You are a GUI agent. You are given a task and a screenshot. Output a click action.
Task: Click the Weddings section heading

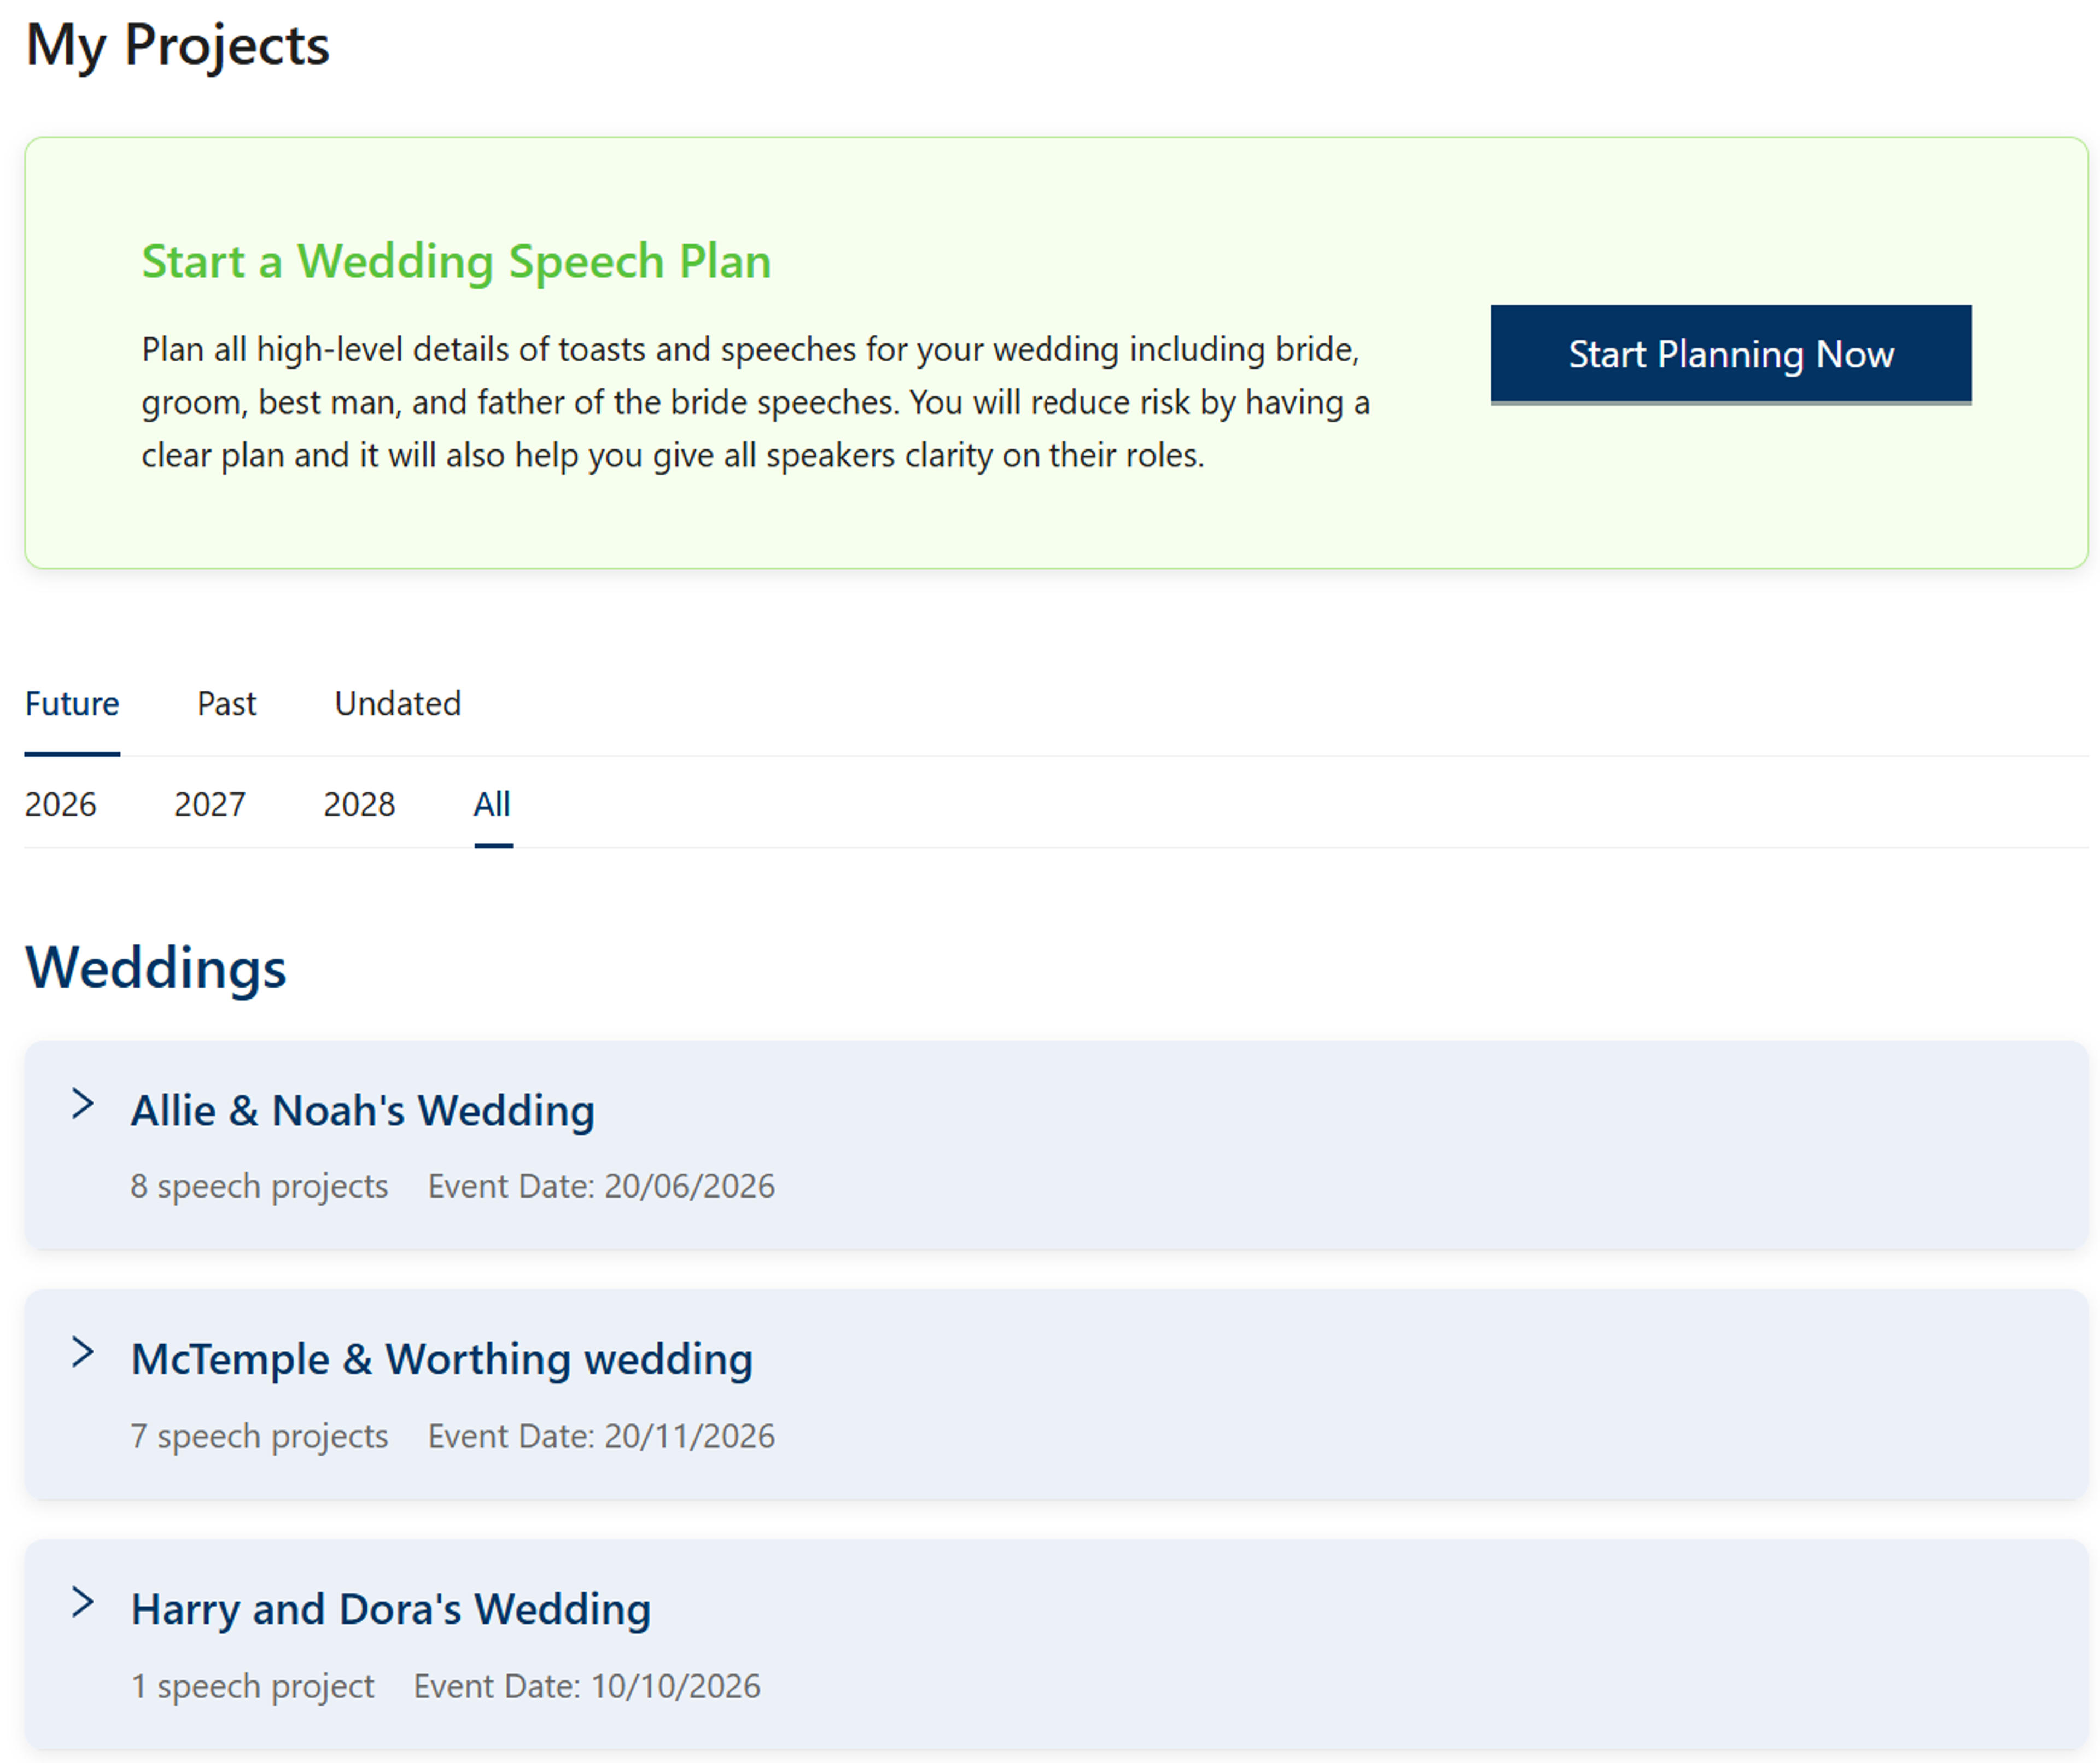point(156,968)
